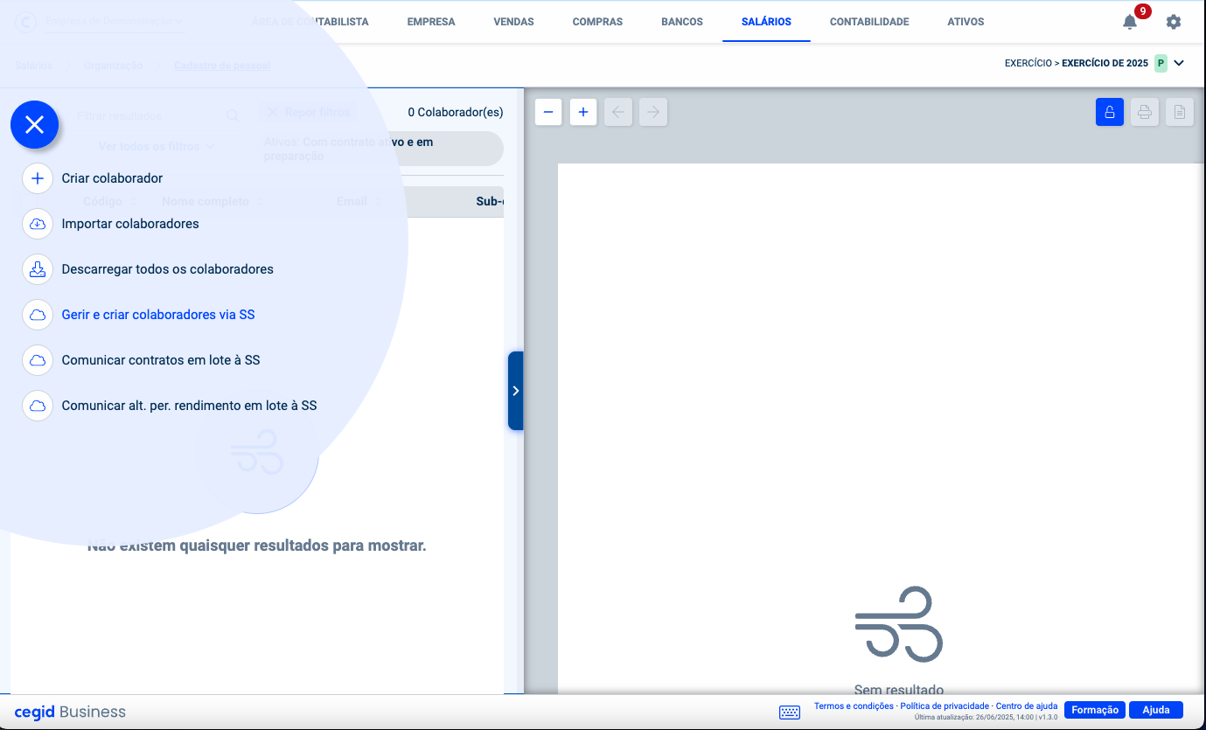Open settings gear icon

pyautogui.click(x=1174, y=22)
